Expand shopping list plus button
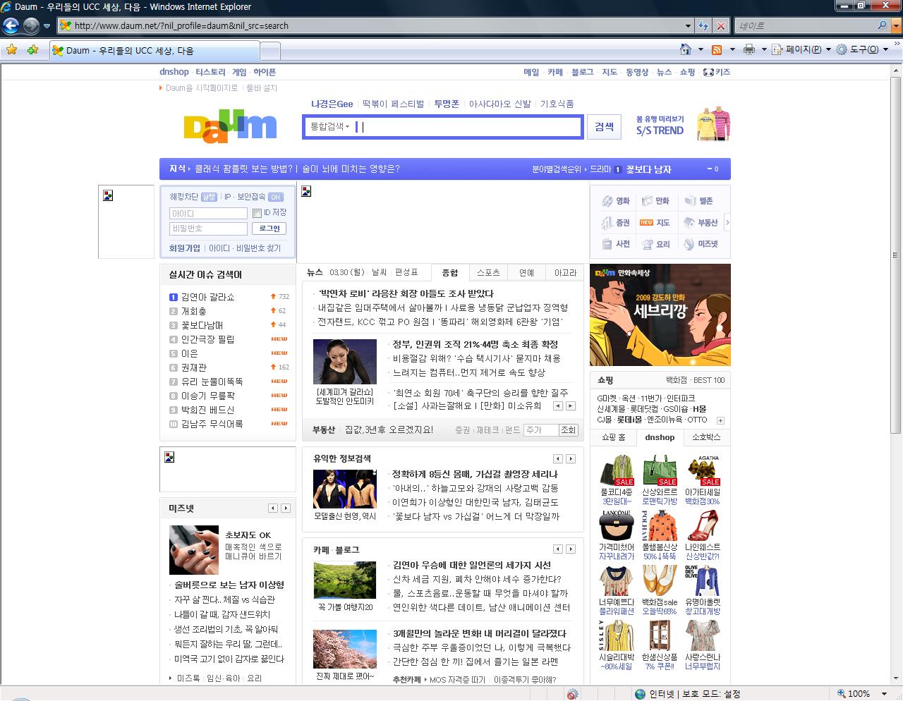903x701 pixels. [x=720, y=420]
